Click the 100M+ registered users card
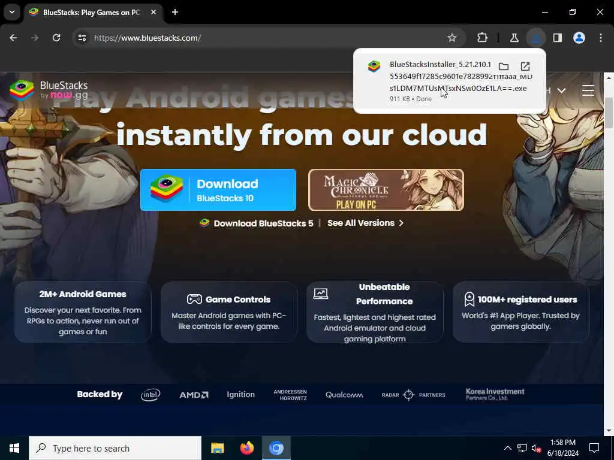Viewport: 614px width, 460px height. point(521,311)
